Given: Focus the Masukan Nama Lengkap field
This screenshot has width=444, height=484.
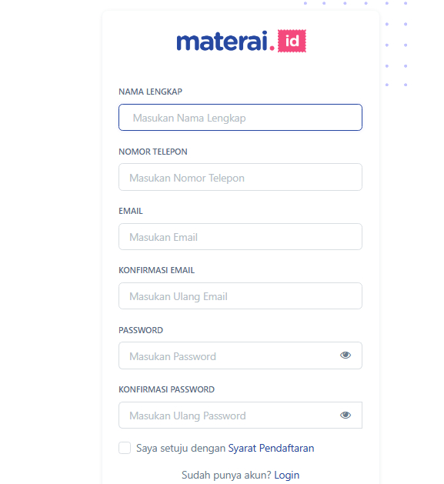Looking at the screenshot, I should (x=240, y=118).
